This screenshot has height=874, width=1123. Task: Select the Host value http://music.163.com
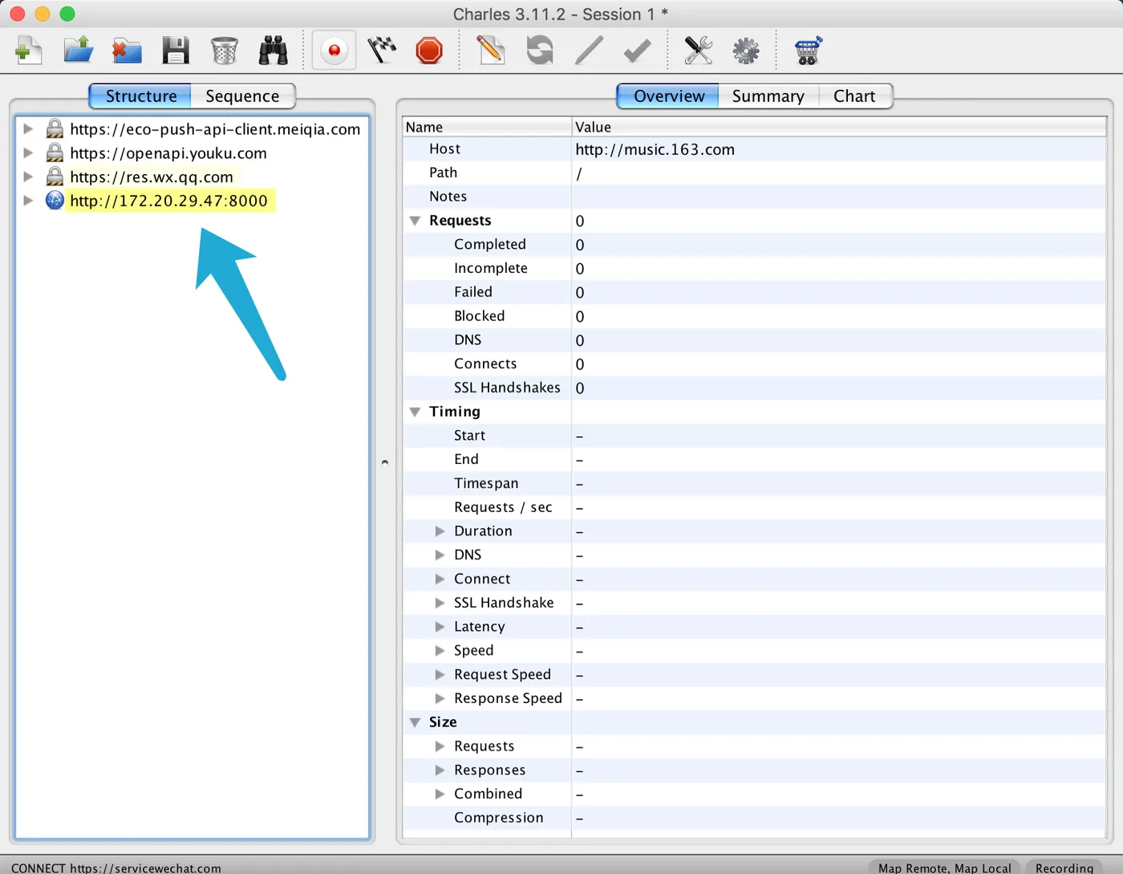click(655, 149)
